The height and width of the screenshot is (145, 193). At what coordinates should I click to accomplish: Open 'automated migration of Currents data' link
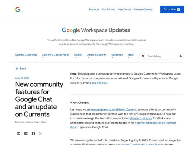pyautogui.click(x=156, y=123)
